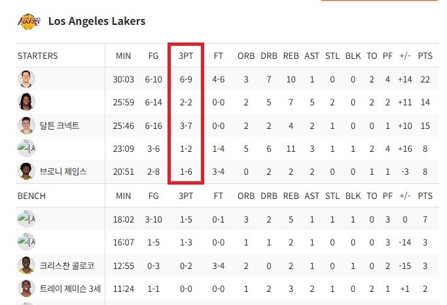Open 브로니 제임스 player link
The width and height of the screenshot is (447, 305).
(63, 172)
